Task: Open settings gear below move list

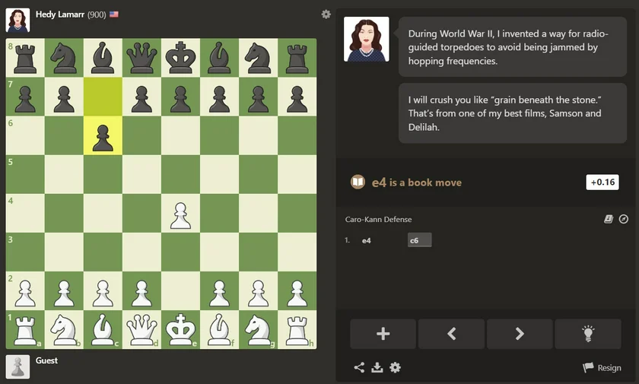Action: tap(395, 368)
